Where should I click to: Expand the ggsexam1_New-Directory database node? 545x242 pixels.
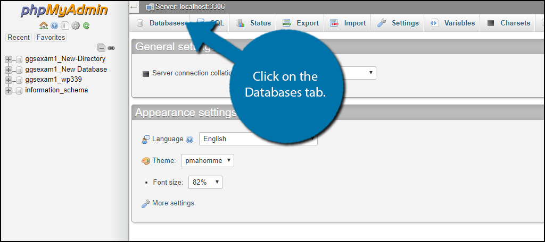(x=9, y=59)
